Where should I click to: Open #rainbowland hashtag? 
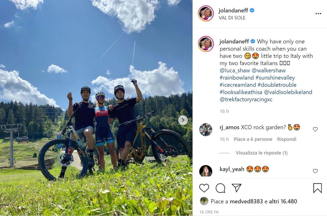[237, 78]
